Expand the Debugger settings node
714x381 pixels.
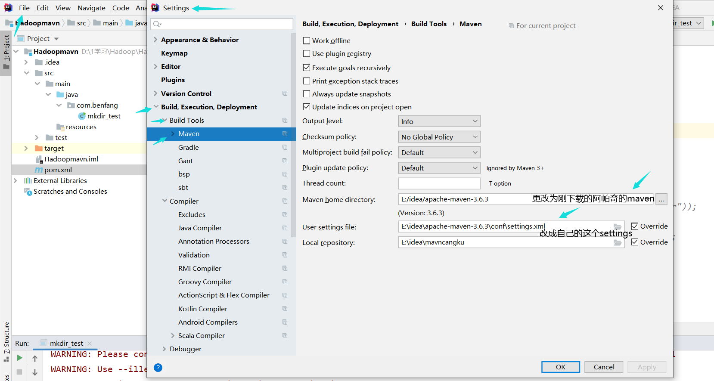(164, 349)
